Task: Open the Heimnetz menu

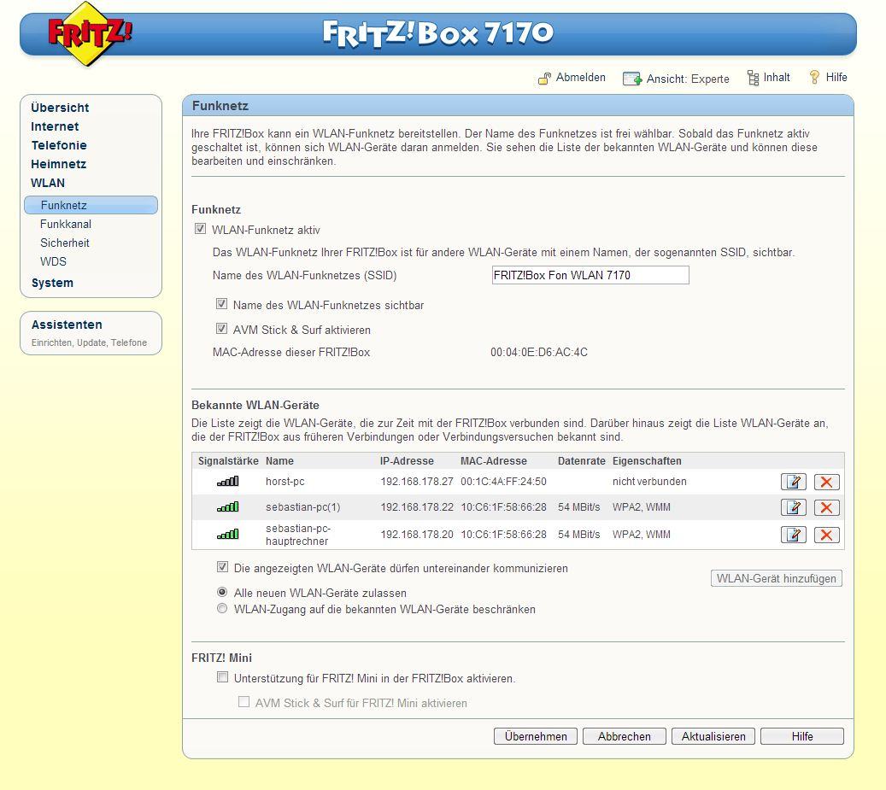Action: coord(58,164)
